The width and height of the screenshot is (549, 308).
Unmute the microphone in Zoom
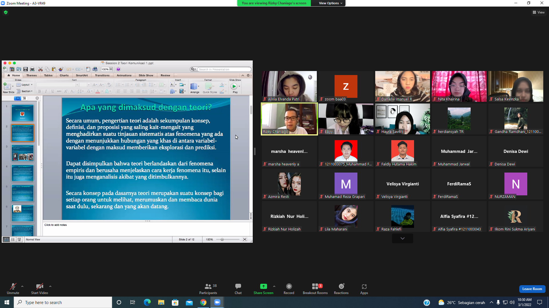[13, 289]
